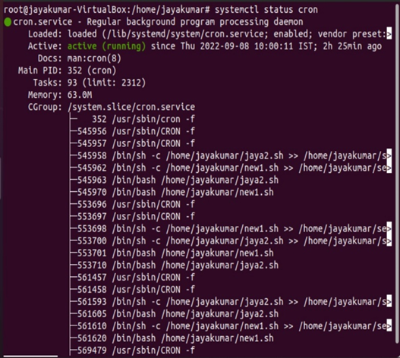Click 'Main PID: 352 (cron)' line
Viewport: 400px width, 358px height.
67,71
